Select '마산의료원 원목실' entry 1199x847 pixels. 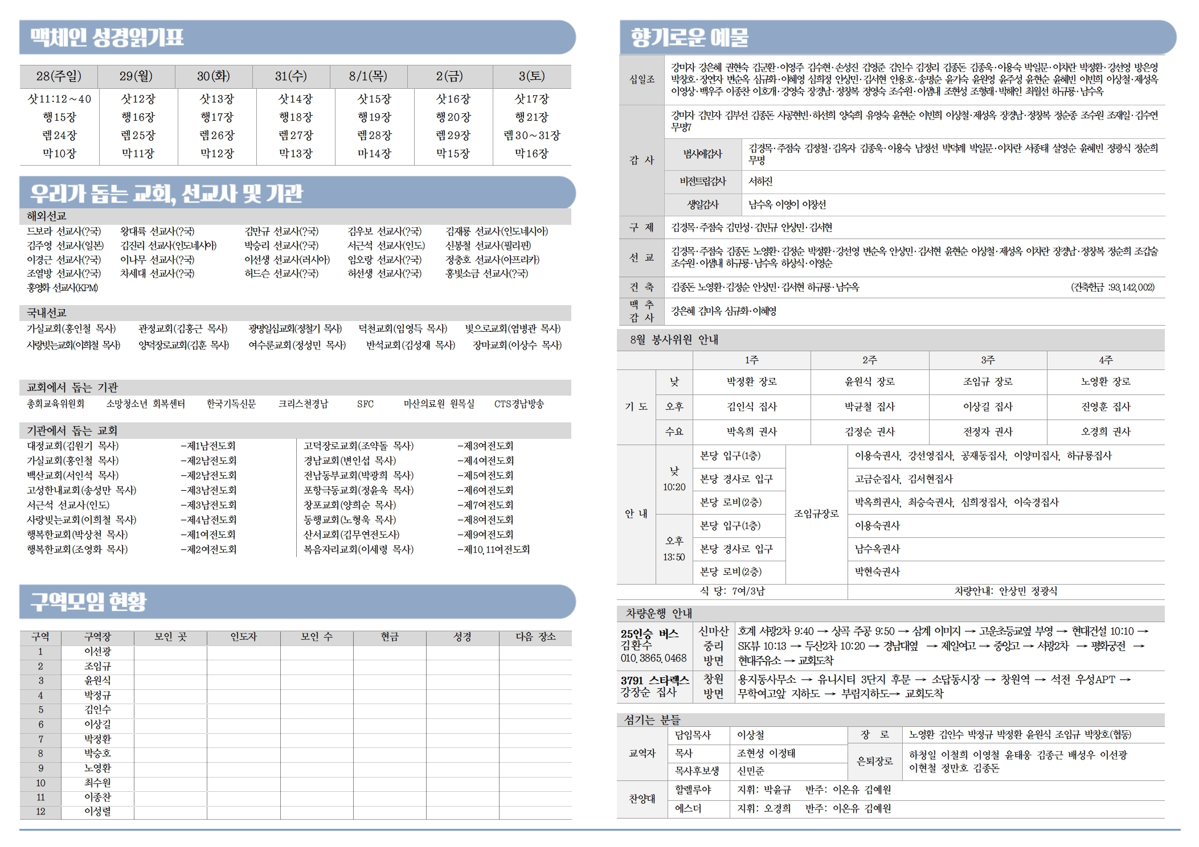[439, 404]
